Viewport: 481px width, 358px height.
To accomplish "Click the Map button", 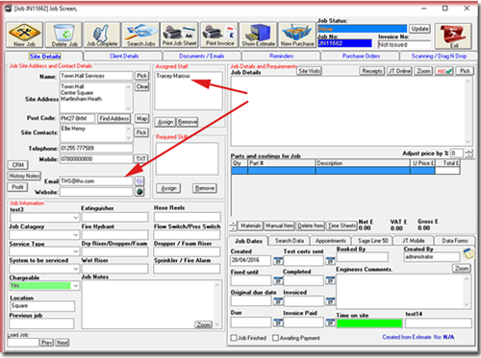I will coord(141,118).
